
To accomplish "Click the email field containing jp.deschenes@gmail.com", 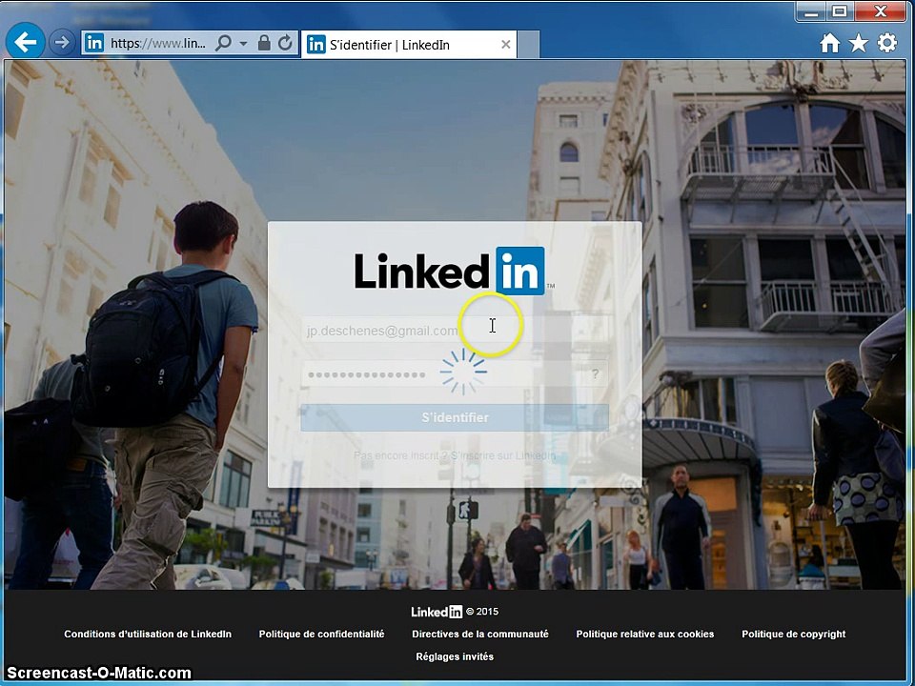I will pyautogui.click(x=454, y=331).
